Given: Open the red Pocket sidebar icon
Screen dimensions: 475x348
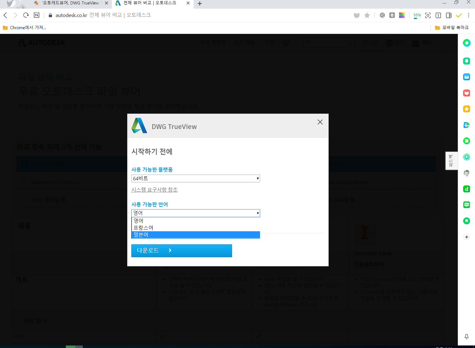Looking at the screenshot, I should pos(466,93).
